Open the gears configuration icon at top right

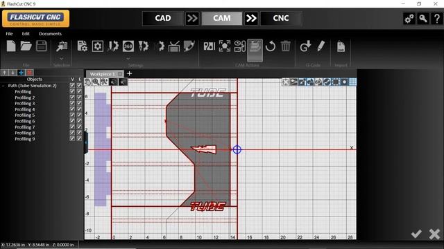point(409,19)
